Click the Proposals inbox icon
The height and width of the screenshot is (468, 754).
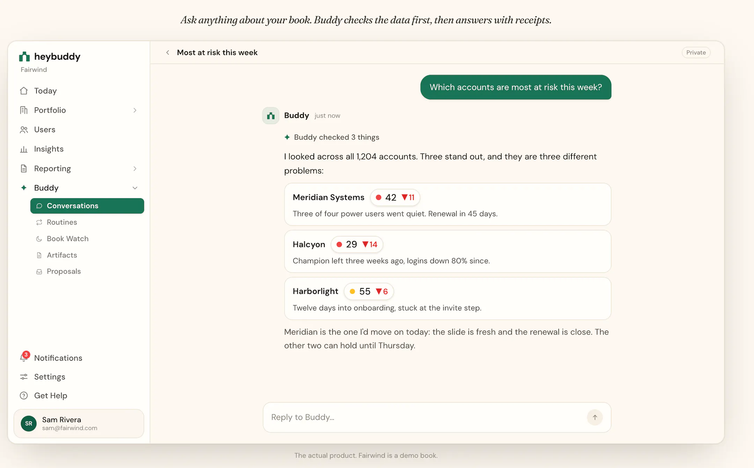coord(39,272)
